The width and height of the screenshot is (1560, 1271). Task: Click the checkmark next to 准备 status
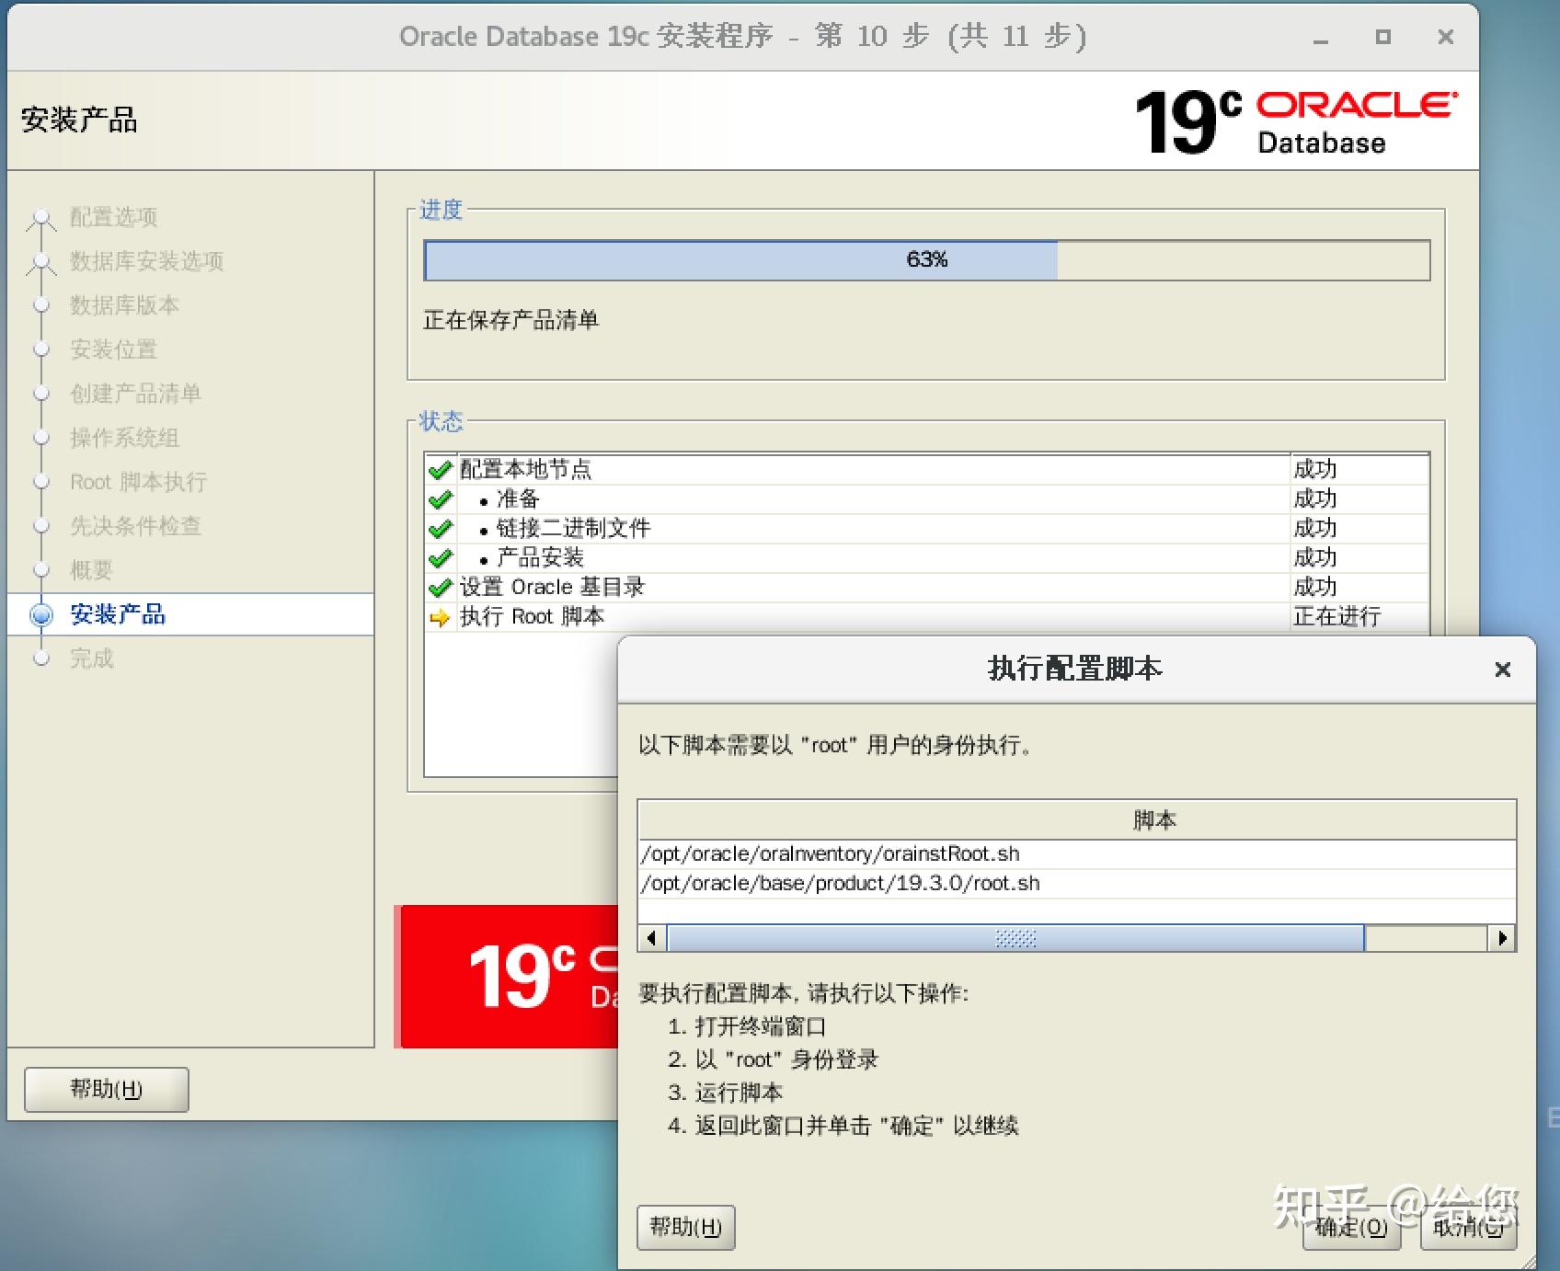pos(439,498)
